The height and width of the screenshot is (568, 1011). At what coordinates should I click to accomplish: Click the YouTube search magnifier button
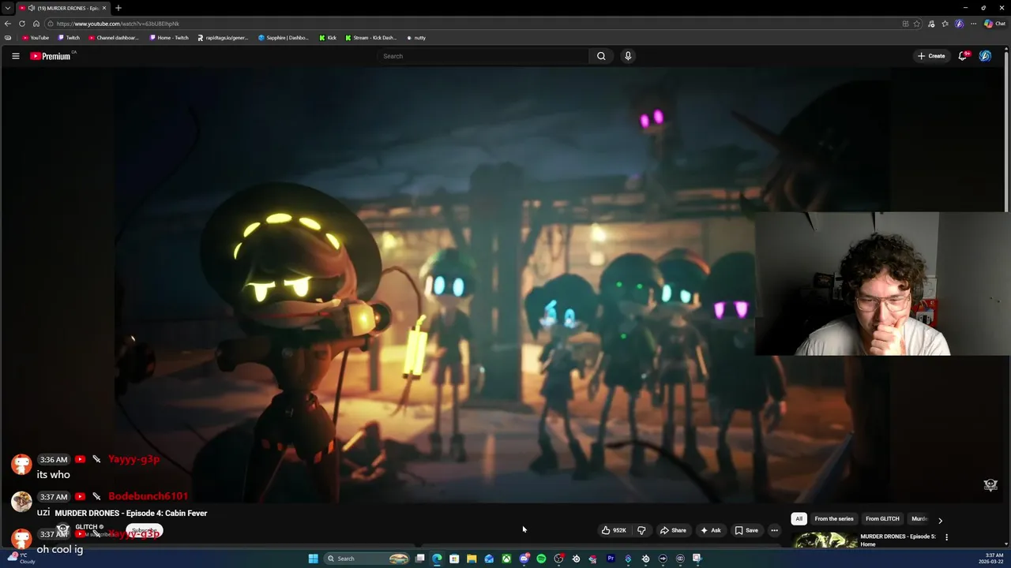[x=601, y=56]
